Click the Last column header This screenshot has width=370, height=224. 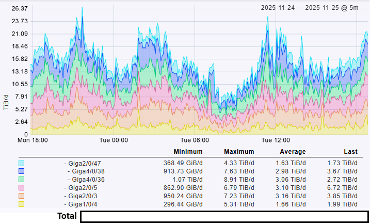tap(350, 152)
